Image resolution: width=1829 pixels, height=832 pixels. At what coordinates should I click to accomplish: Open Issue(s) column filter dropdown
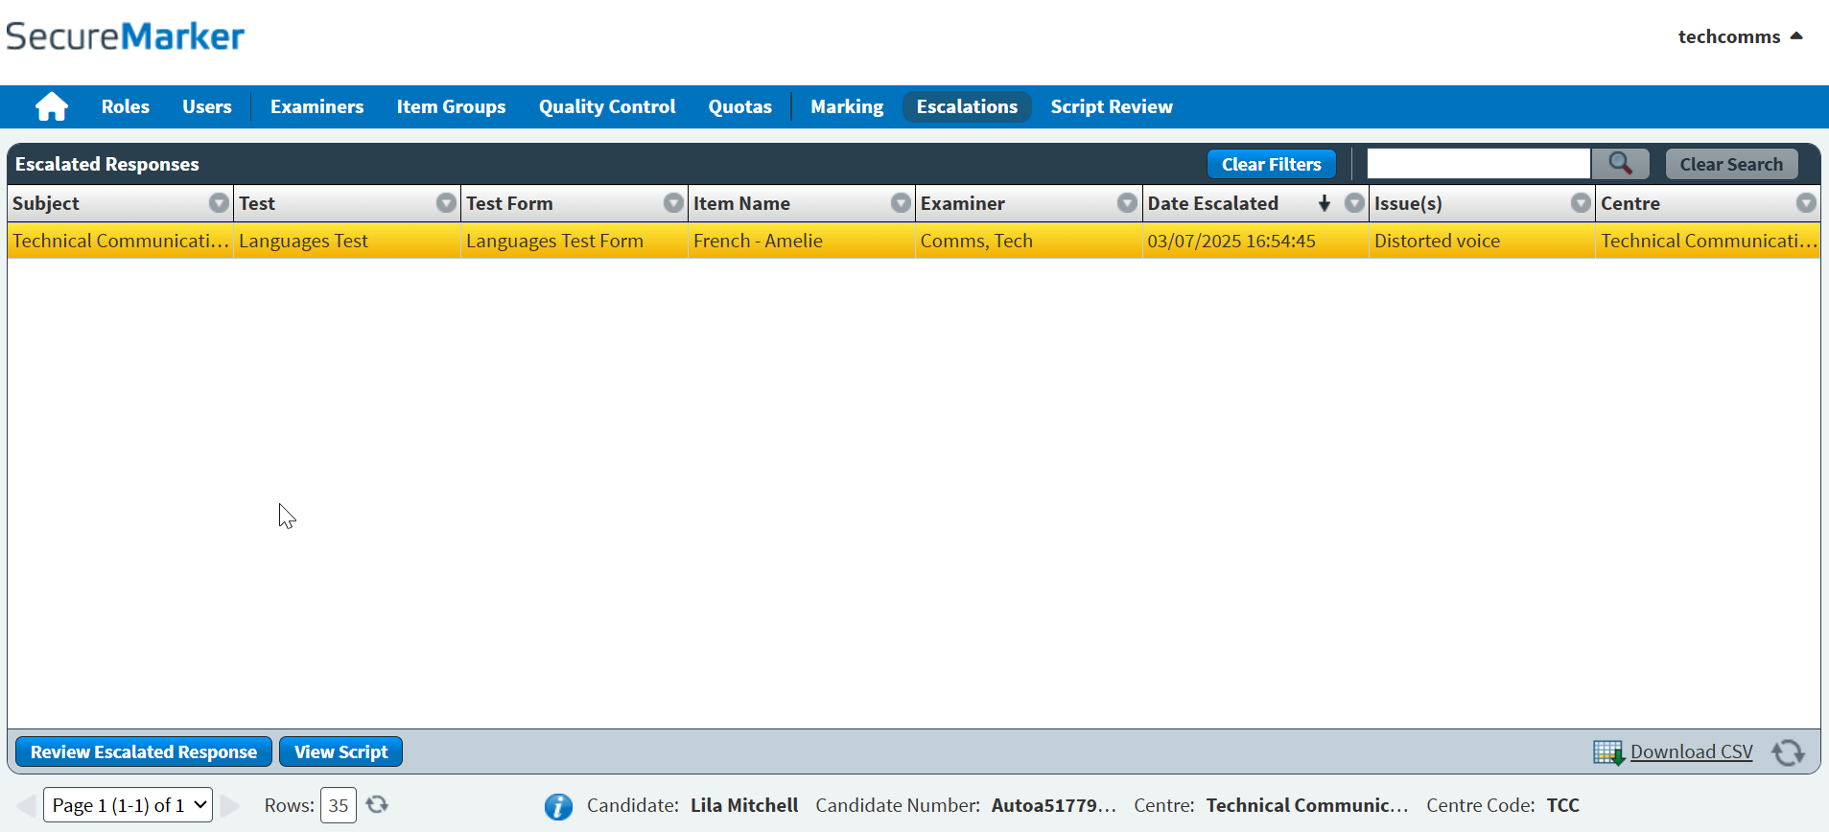click(x=1581, y=203)
